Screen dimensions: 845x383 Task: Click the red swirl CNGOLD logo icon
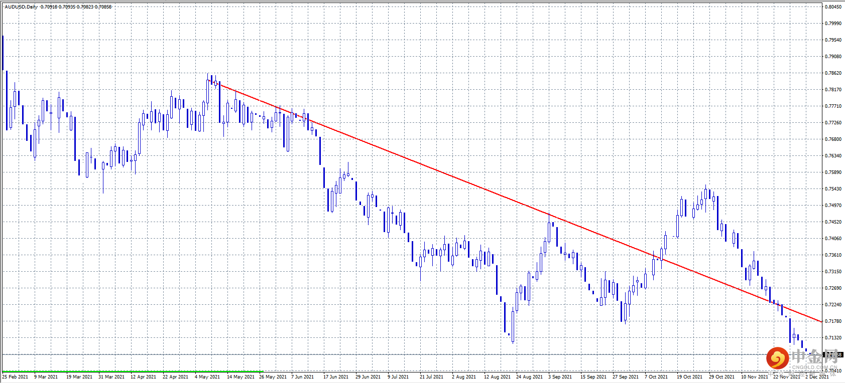click(777, 358)
